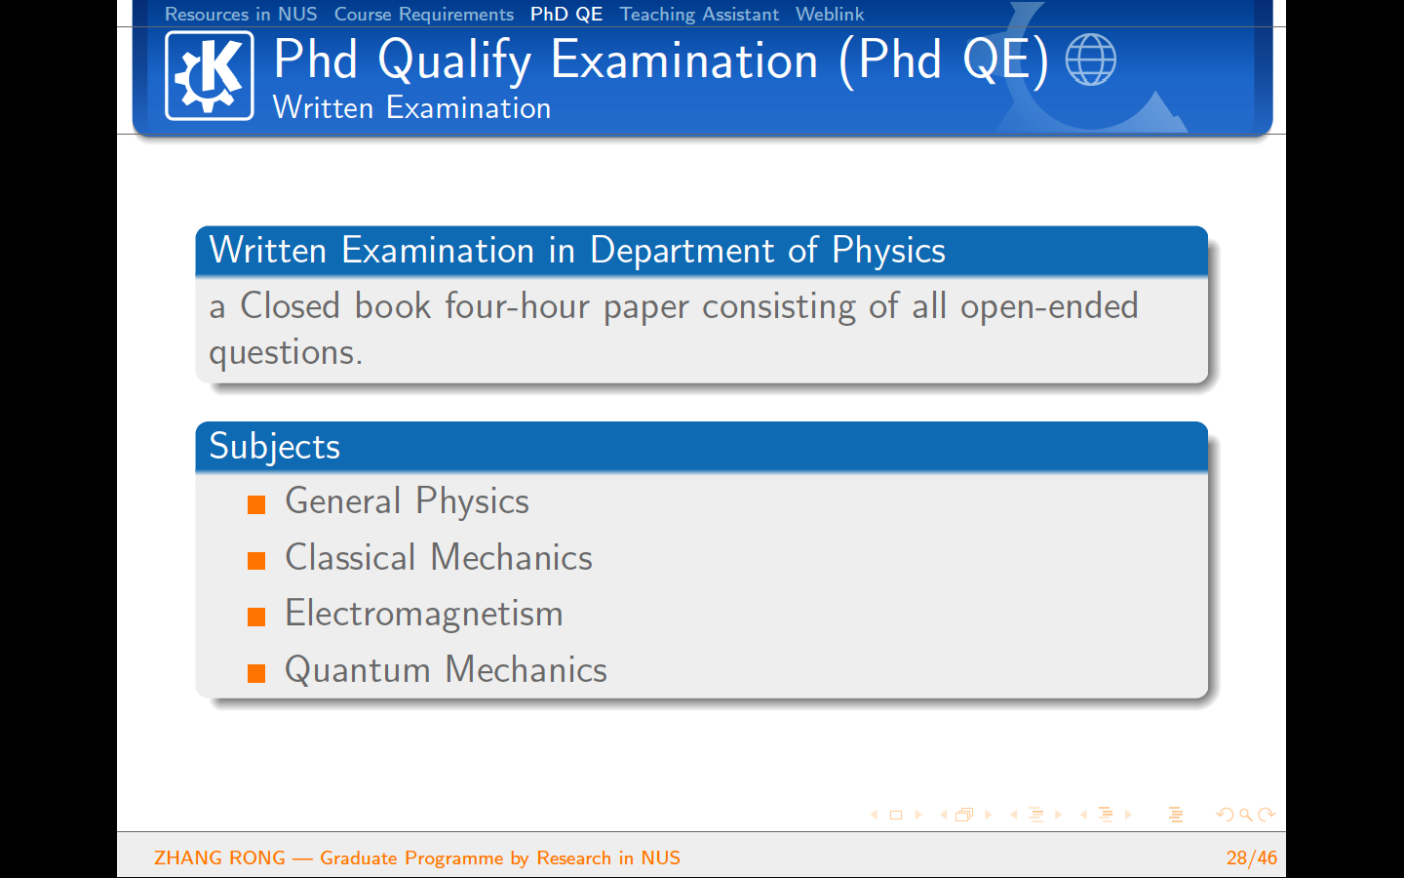Click the slide rectangle navigation icon
The height and width of the screenshot is (878, 1404).
896,815
